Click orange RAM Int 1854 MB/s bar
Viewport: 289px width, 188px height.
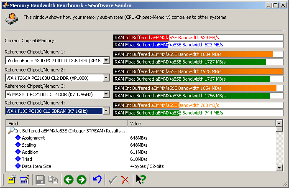[198, 88]
